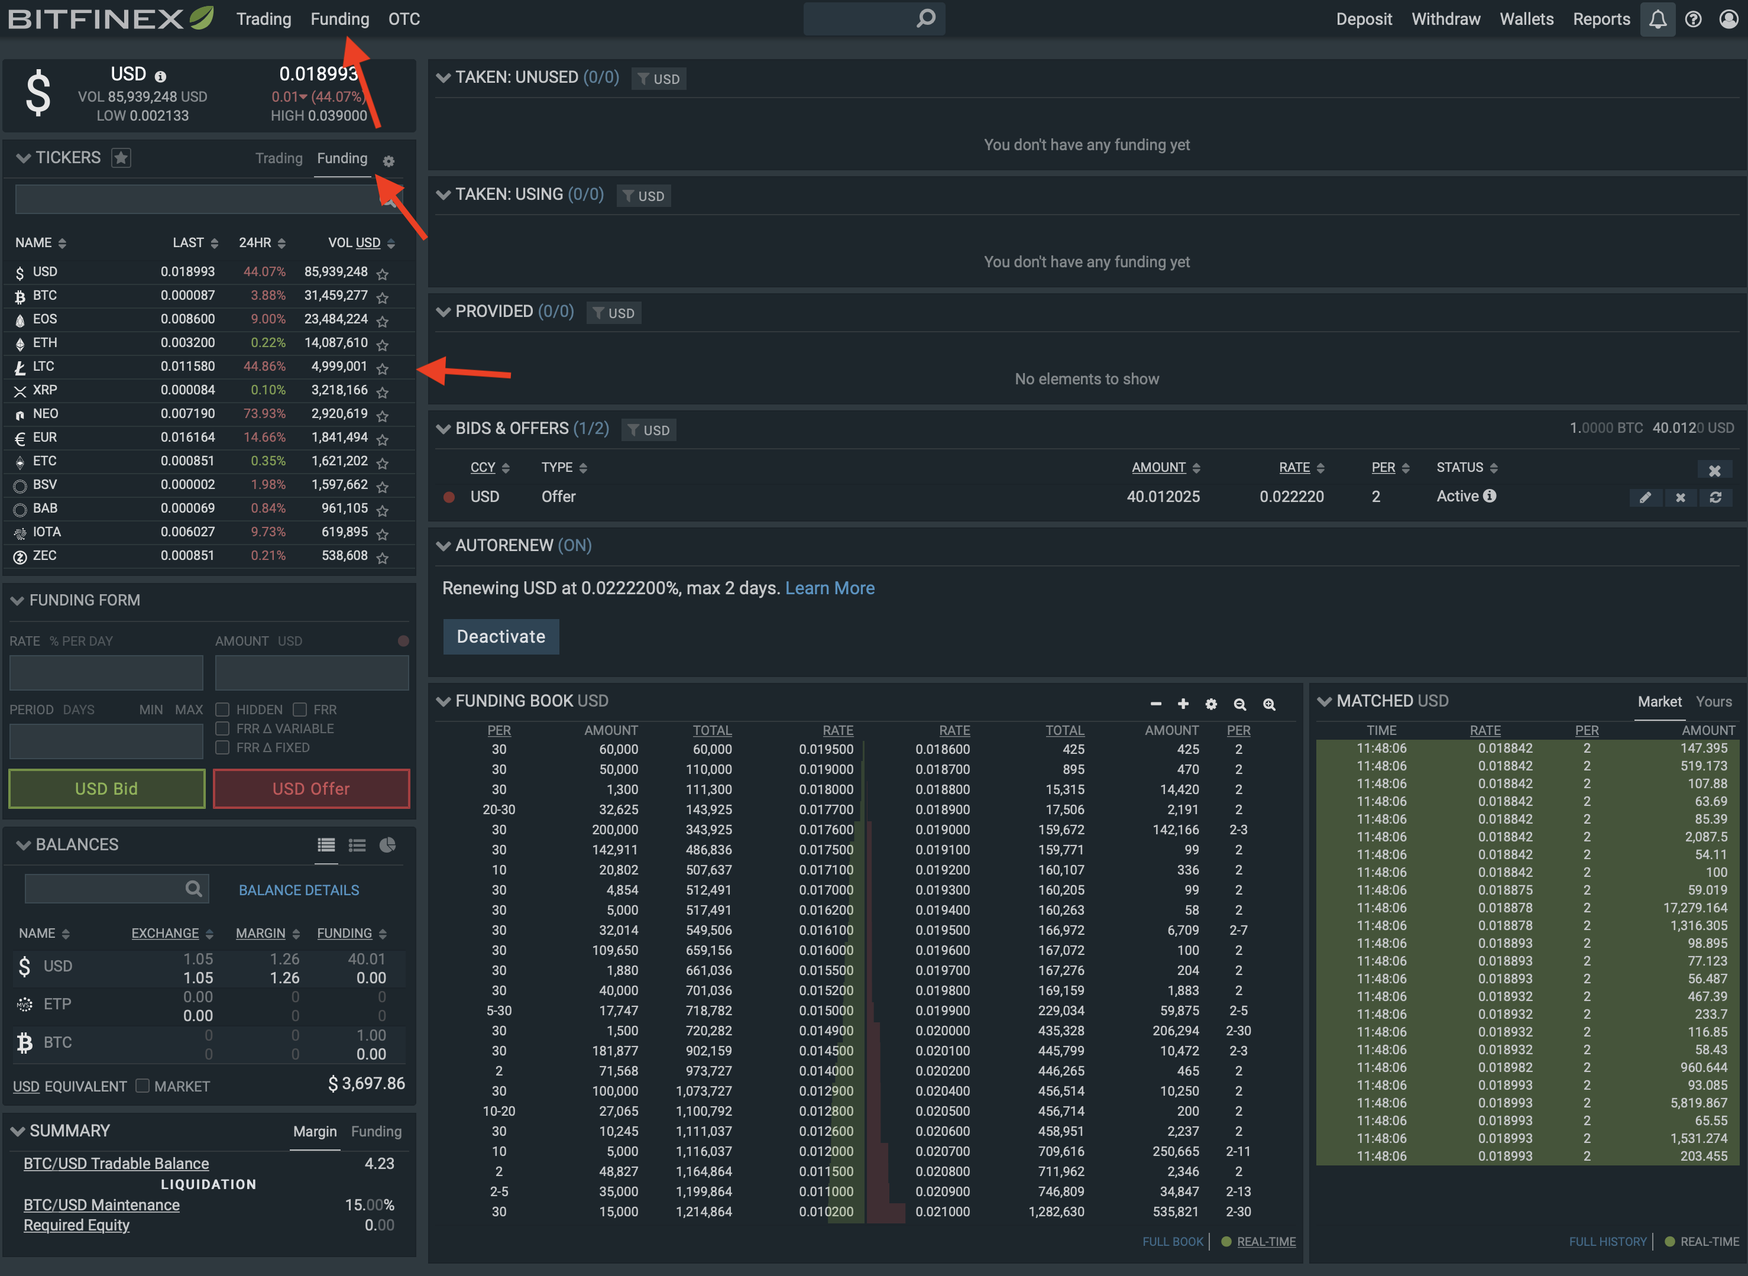This screenshot has height=1276, width=1748.
Task: Open FULL BOOK link
Action: coord(1173,1241)
